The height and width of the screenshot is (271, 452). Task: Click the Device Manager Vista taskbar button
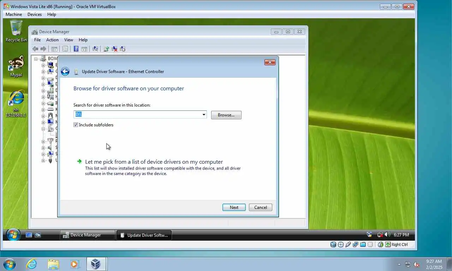click(87, 235)
